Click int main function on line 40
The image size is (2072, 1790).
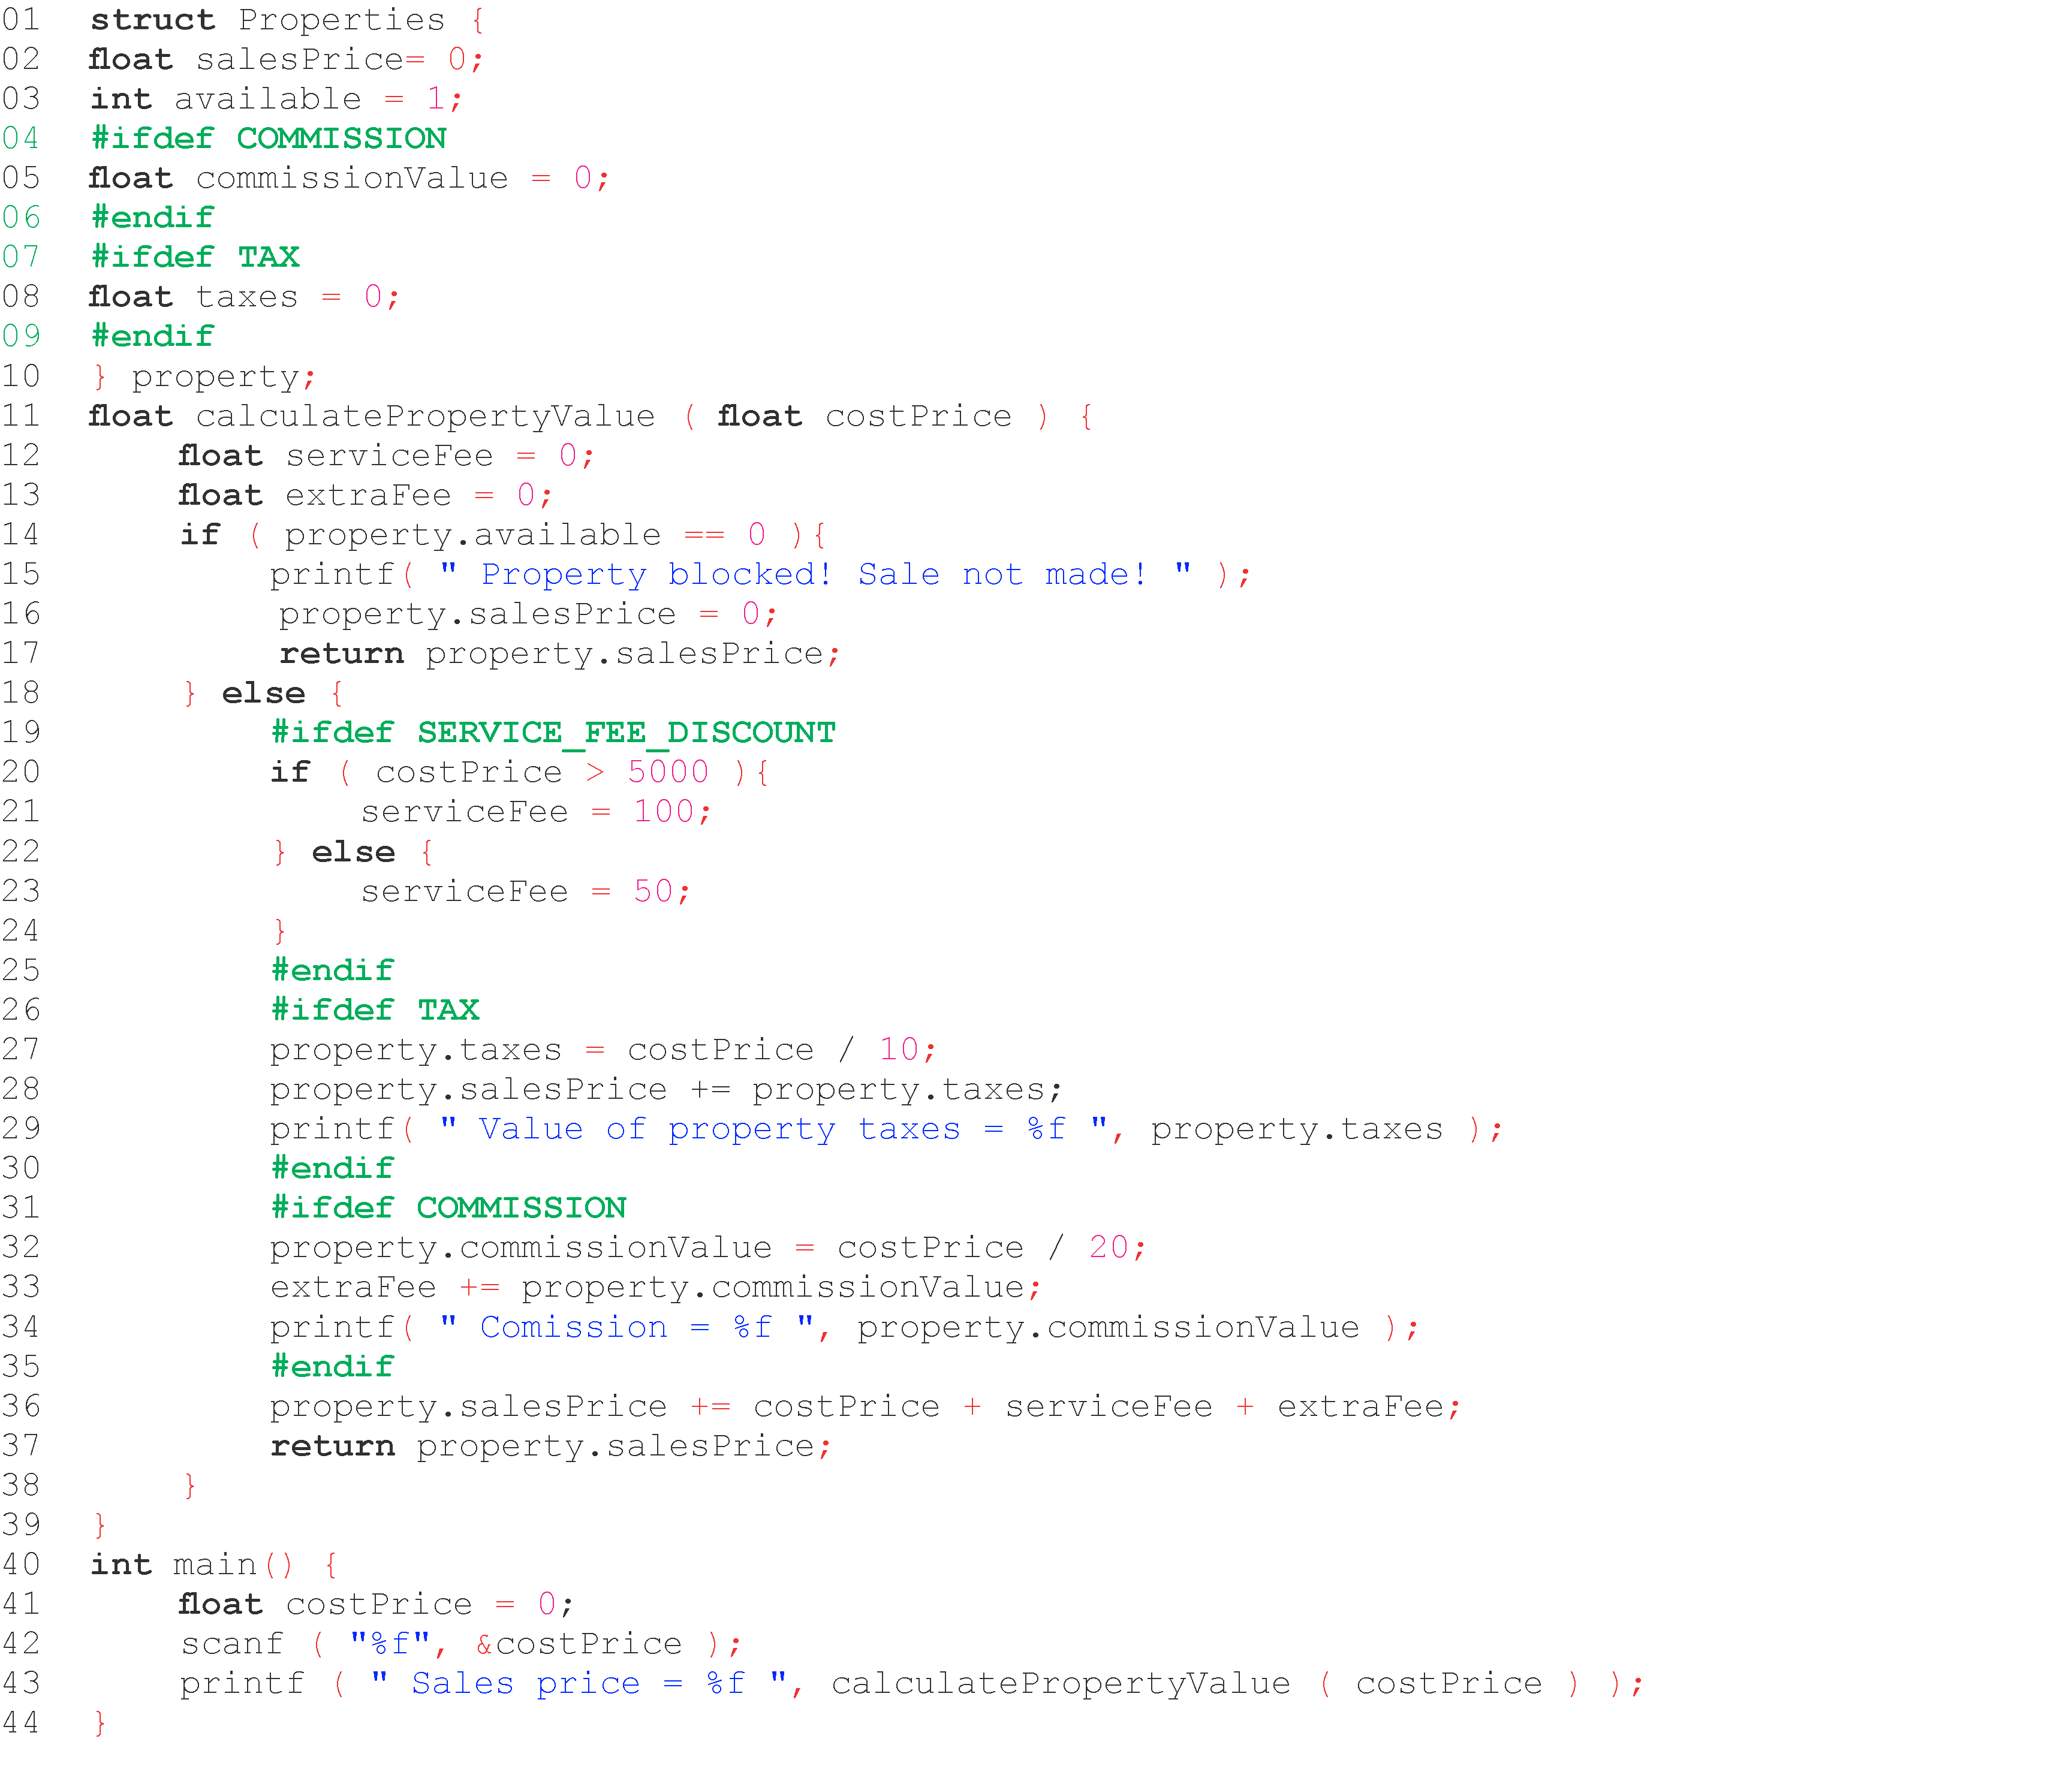191,1565
